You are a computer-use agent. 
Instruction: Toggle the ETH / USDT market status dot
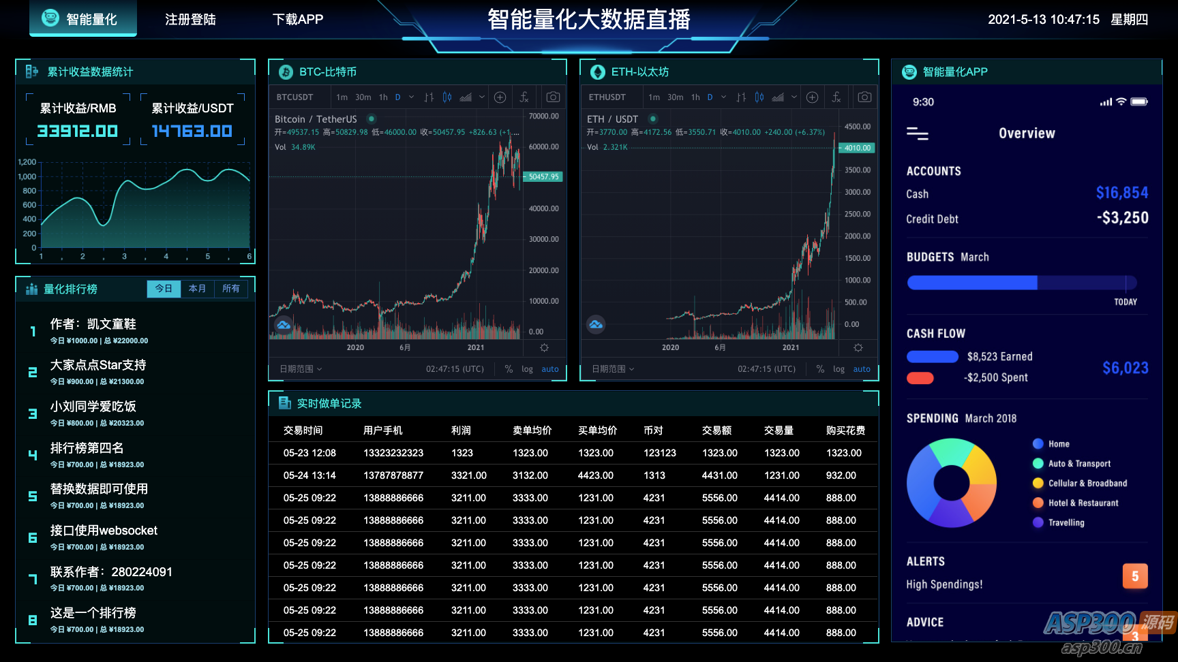point(652,119)
